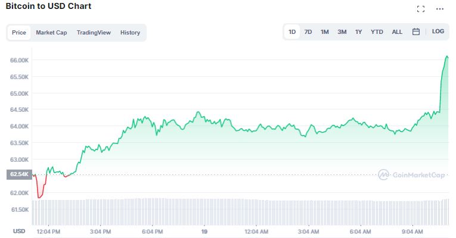The width and height of the screenshot is (456, 238).
Task: Click the 65.00K y-axis label
Action: click(x=19, y=93)
